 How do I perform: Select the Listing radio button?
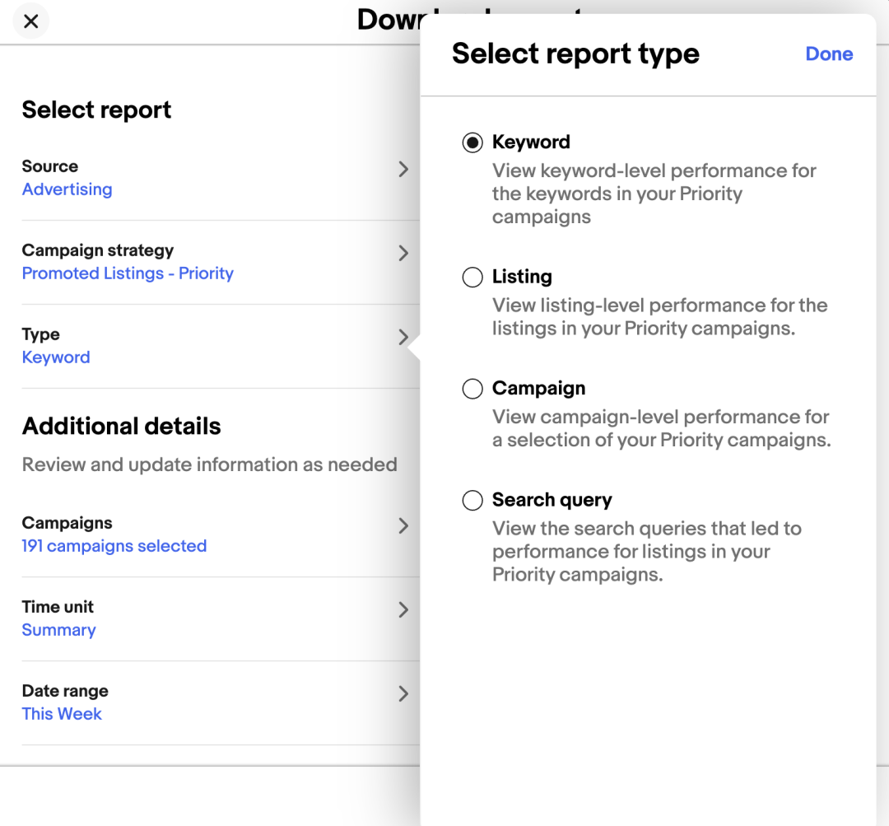(472, 278)
